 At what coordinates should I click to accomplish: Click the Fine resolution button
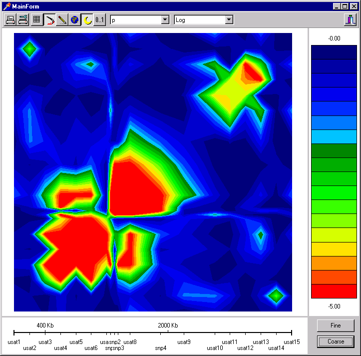[336, 325]
